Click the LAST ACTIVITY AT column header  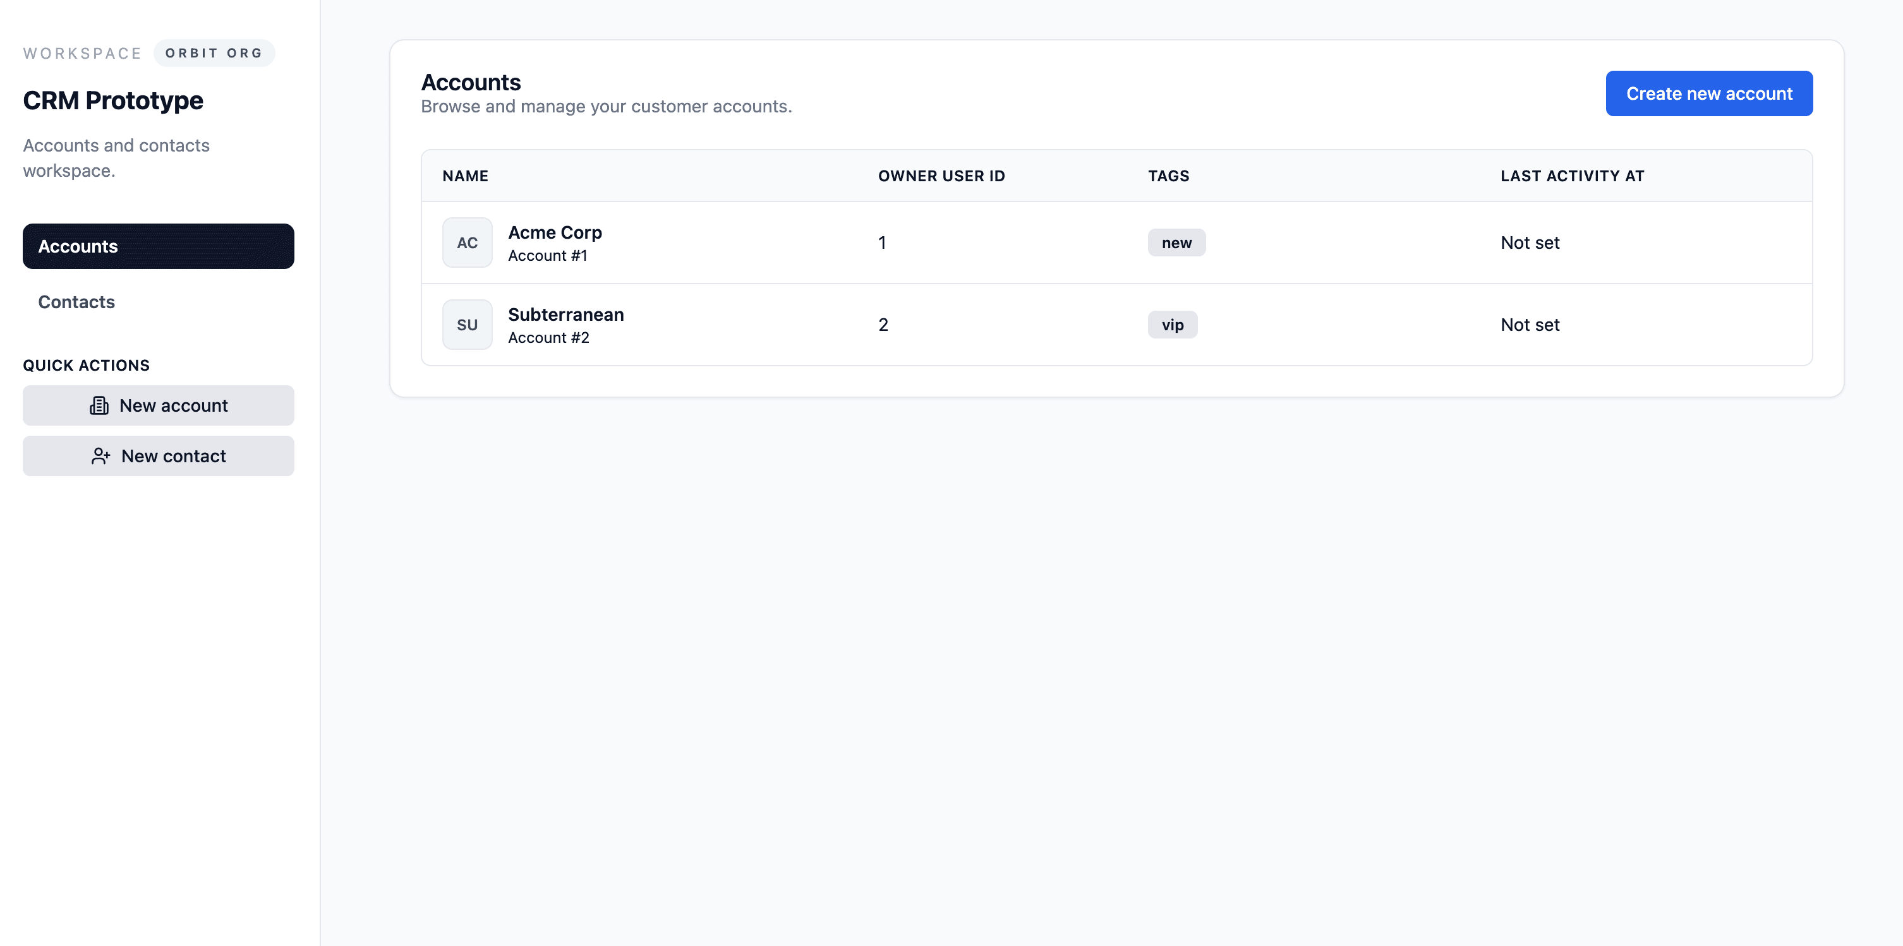(x=1571, y=176)
